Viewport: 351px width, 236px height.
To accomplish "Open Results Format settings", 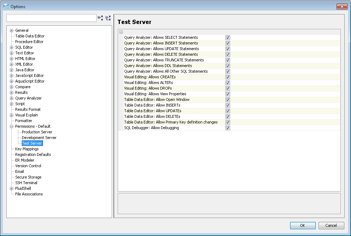I will pyautogui.click(x=28, y=109).
